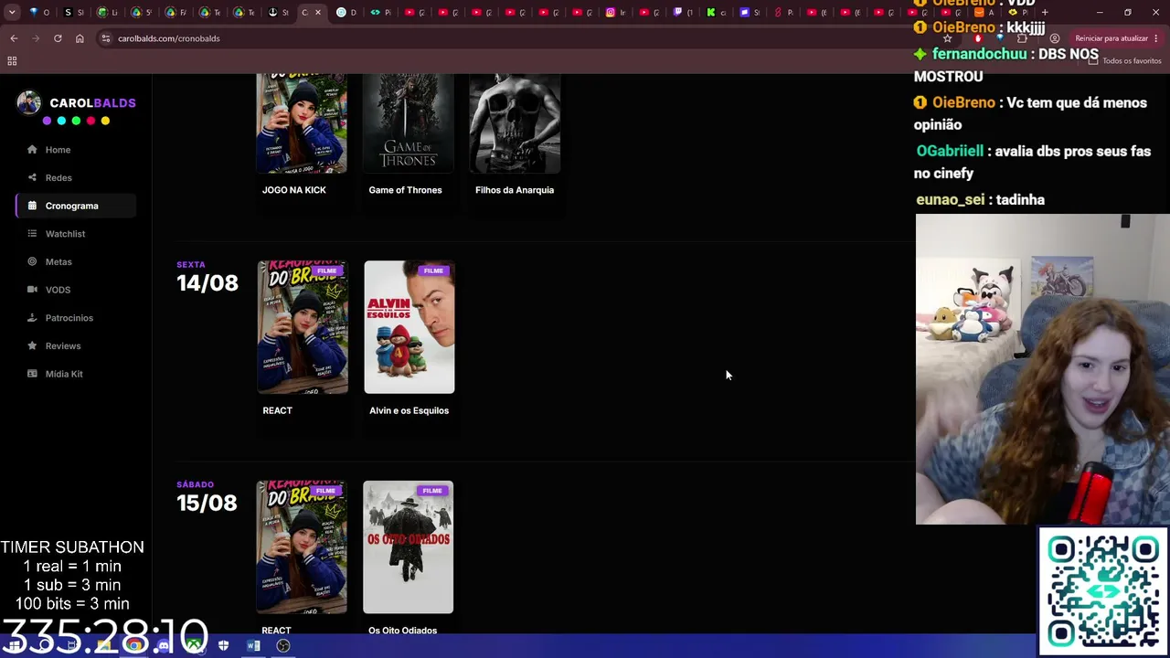
Task: Click the JOGO NA KICK title text
Action: pyautogui.click(x=293, y=190)
